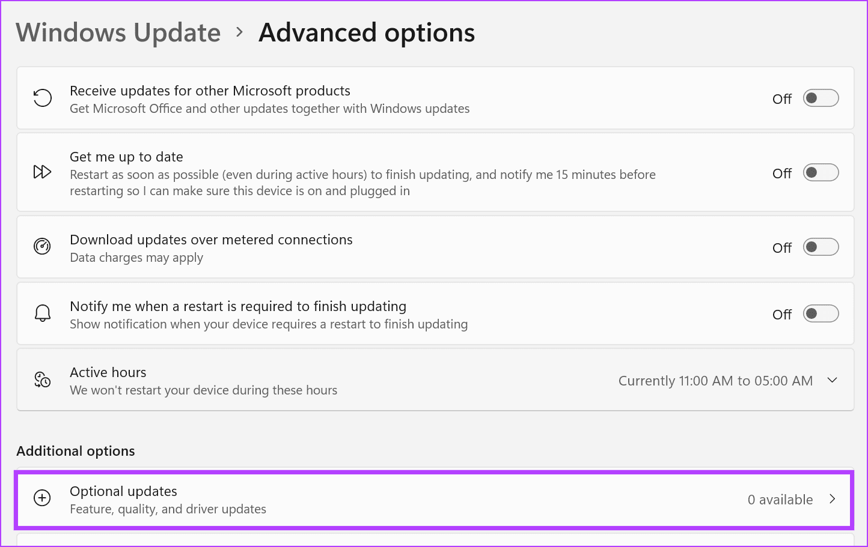
Task: Enable downloading updates over metered connections
Action: (x=821, y=247)
